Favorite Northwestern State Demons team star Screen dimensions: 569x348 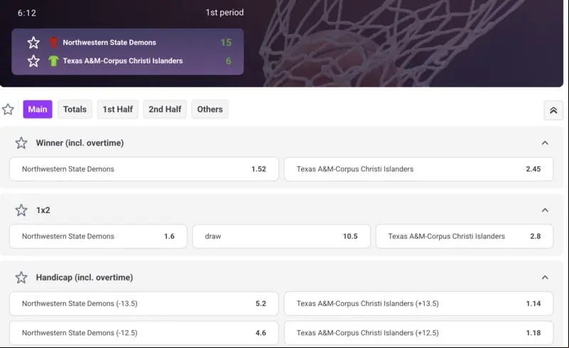[x=33, y=43]
